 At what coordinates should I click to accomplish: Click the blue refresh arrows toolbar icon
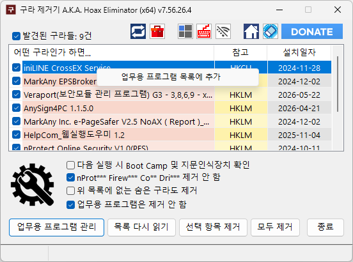pos(138,31)
